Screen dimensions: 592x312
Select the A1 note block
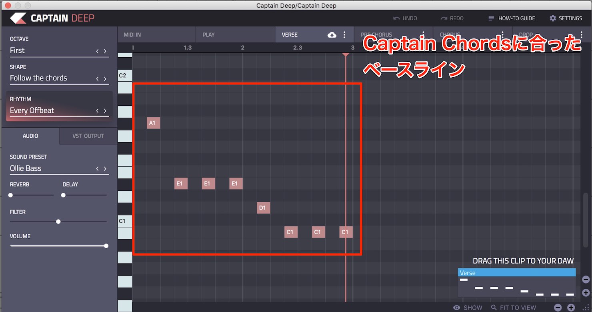click(x=154, y=123)
